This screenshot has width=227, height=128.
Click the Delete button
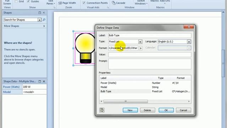click(x=148, y=110)
